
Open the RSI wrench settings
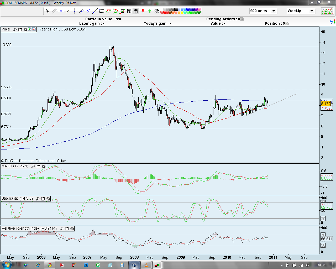point(62,229)
